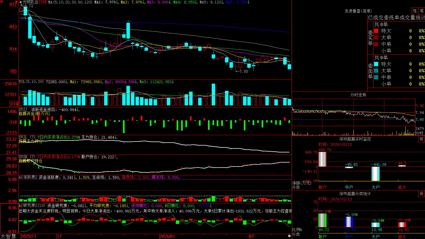
Task: Click the 超大 bar labeled 40.1
Action: [402, 166]
